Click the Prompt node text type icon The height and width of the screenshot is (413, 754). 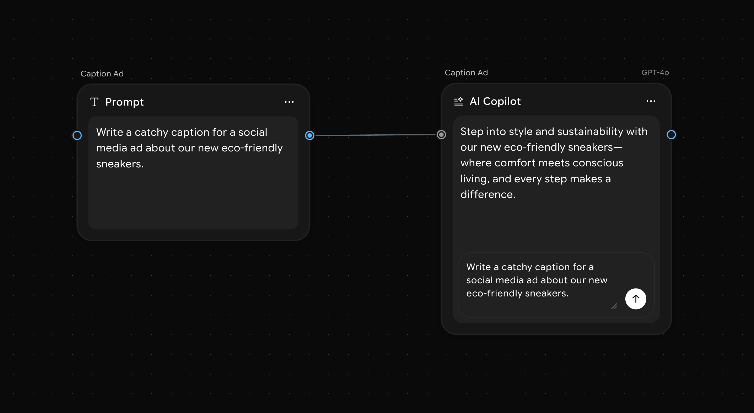(x=94, y=102)
